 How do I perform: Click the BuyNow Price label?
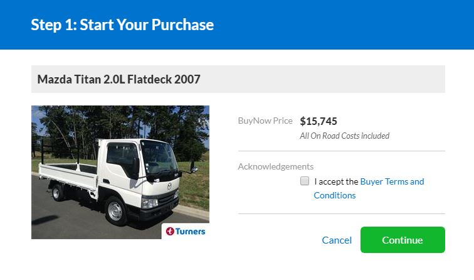point(265,121)
